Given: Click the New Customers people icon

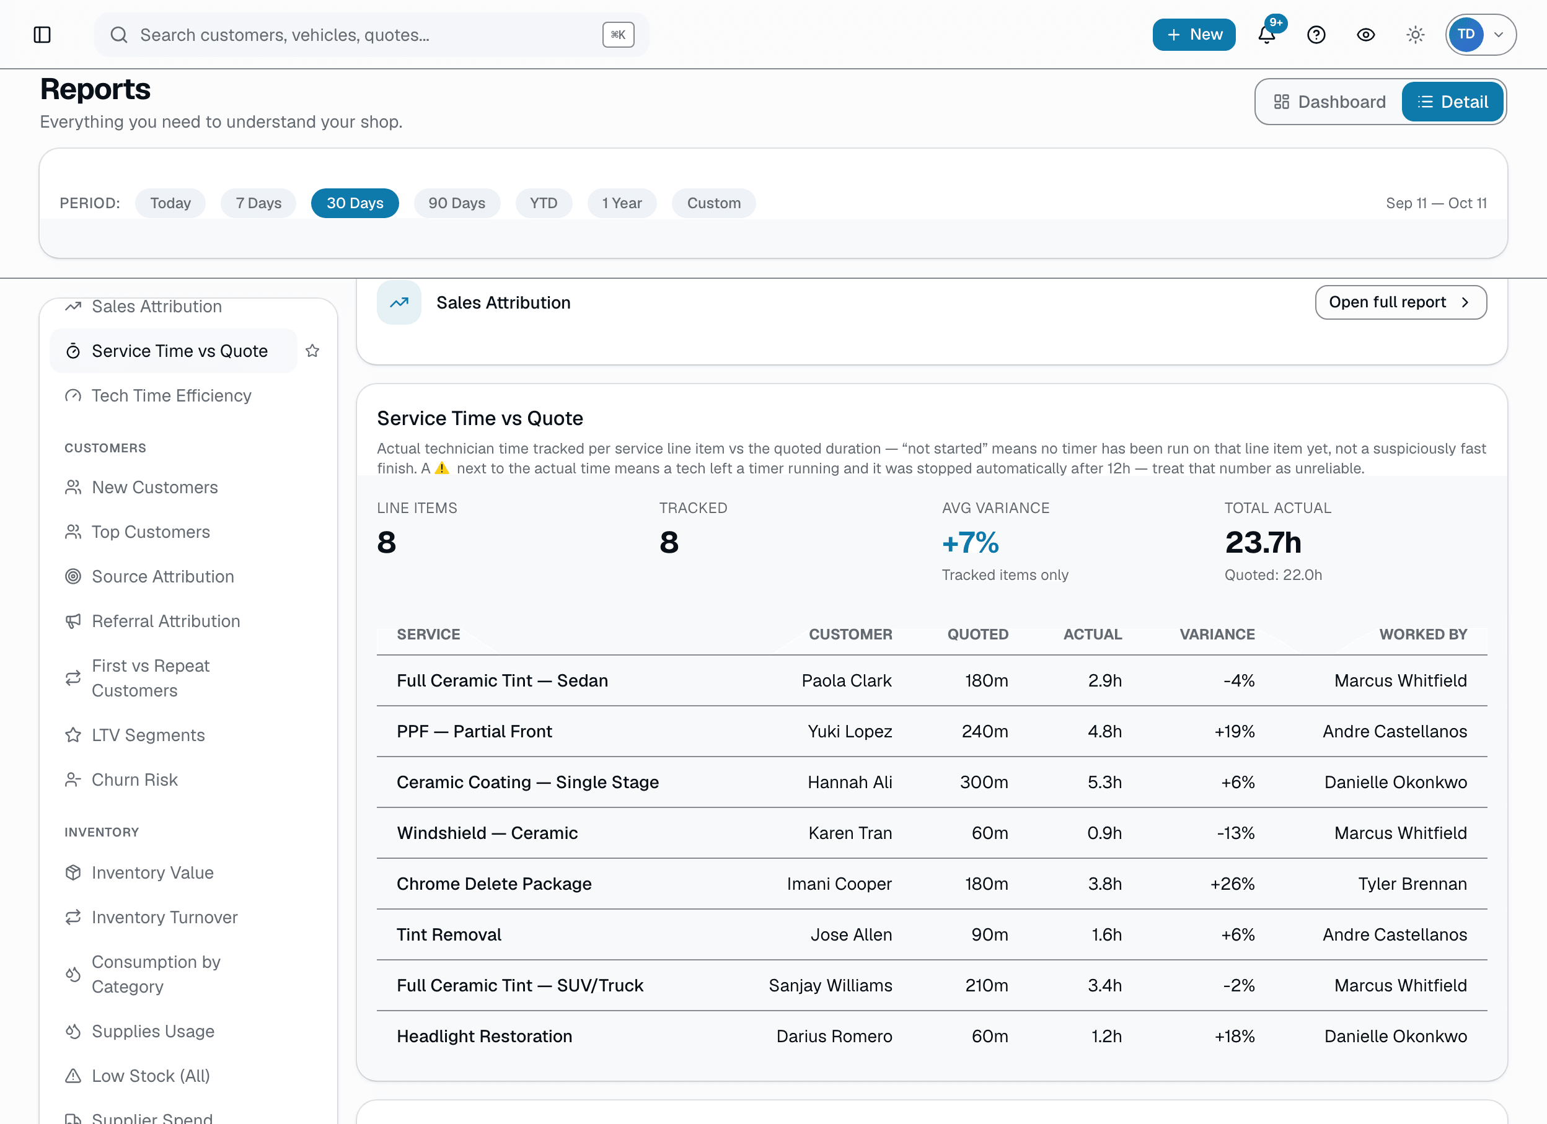Looking at the screenshot, I should (x=73, y=487).
